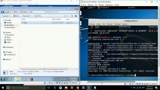
Task: Open terminal Buscar menu
Action: [x=109, y=24]
